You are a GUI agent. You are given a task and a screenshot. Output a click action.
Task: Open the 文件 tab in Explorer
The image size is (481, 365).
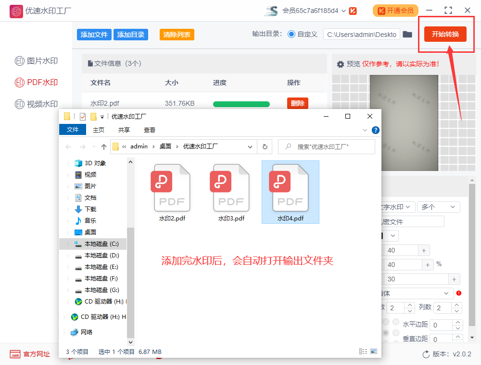73,130
